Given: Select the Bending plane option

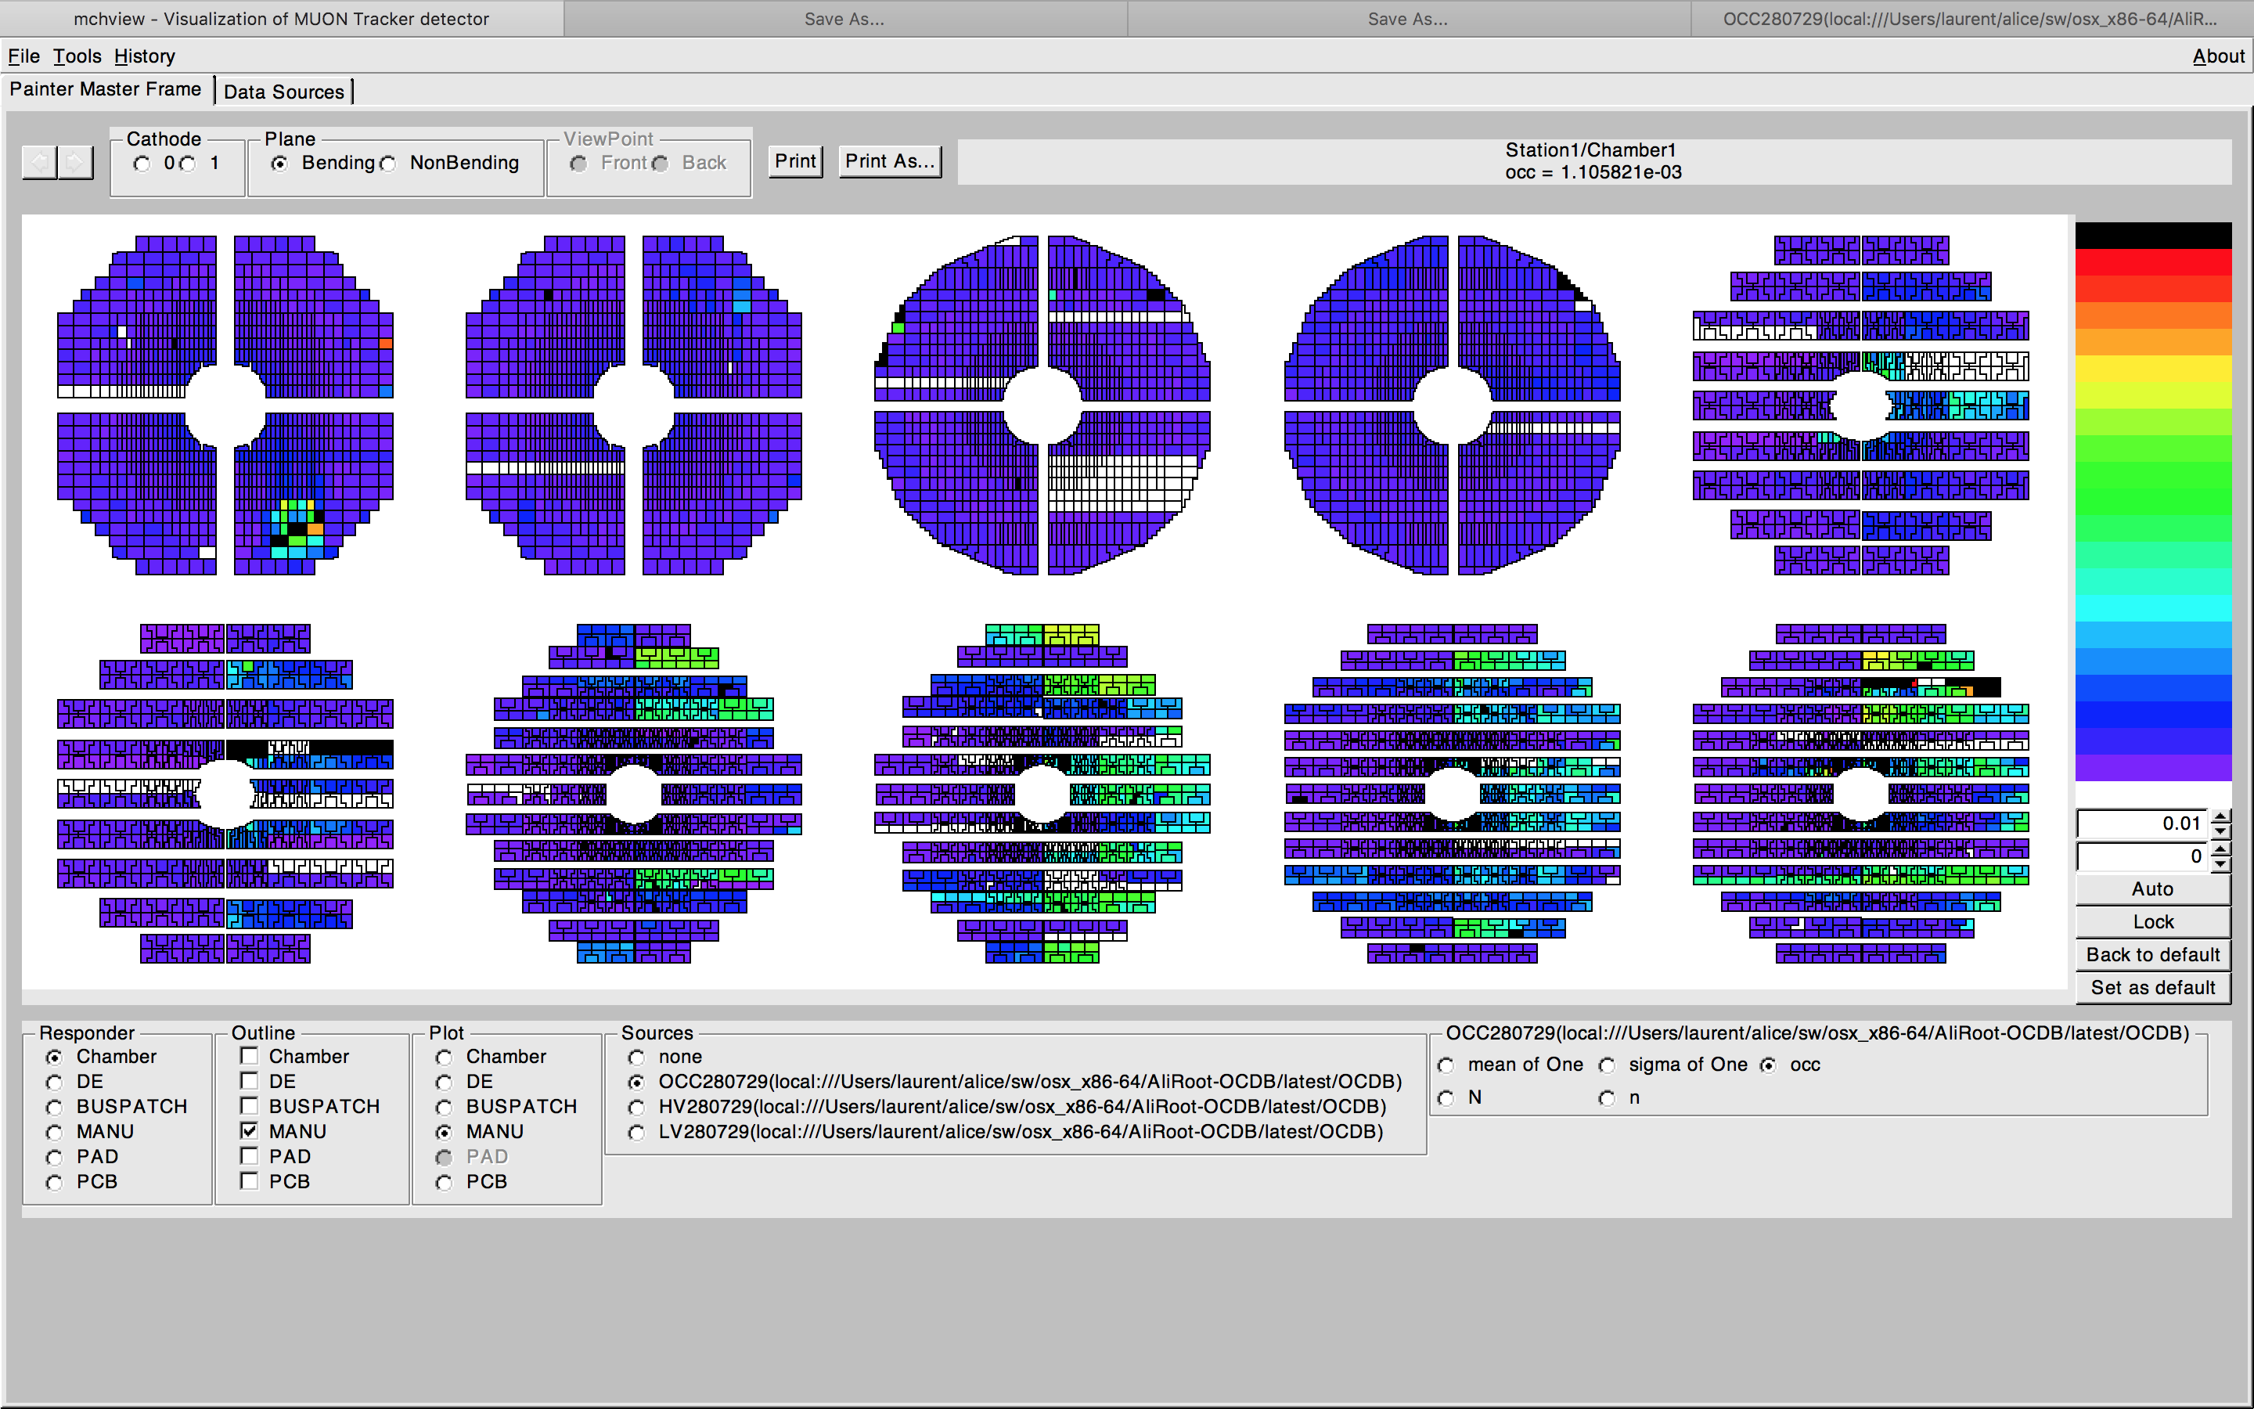Looking at the screenshot, I should [x=279, y=164].
